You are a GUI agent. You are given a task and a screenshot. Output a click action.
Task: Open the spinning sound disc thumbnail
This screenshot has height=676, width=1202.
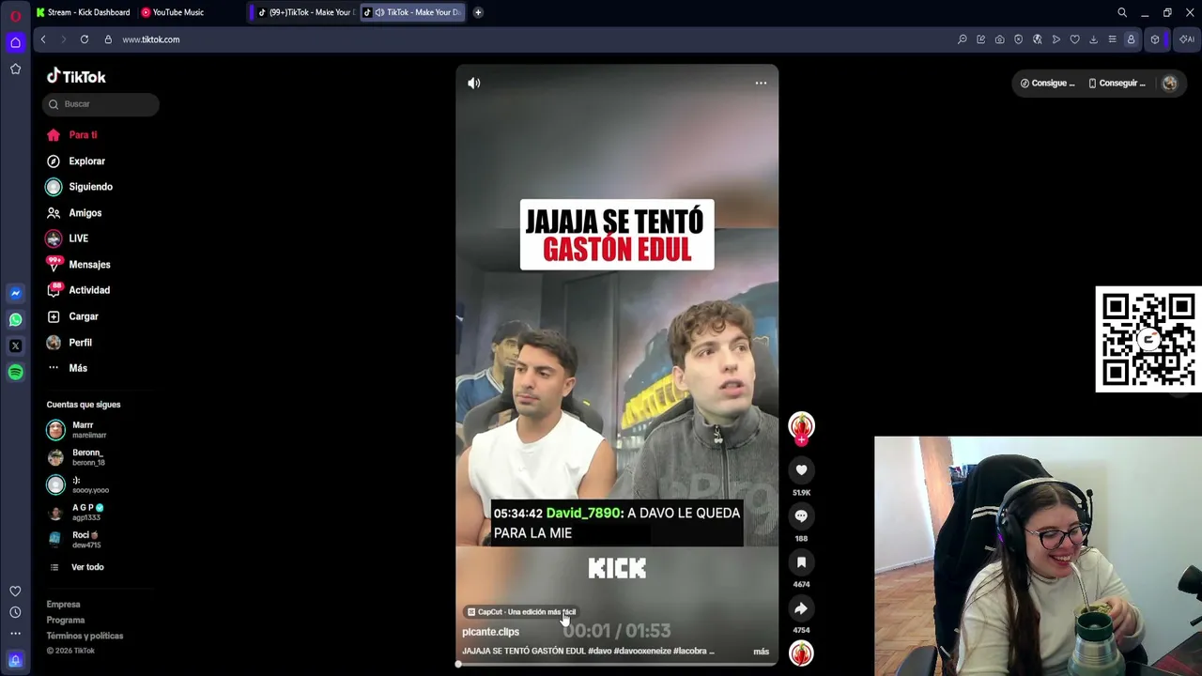click(801, 653)
